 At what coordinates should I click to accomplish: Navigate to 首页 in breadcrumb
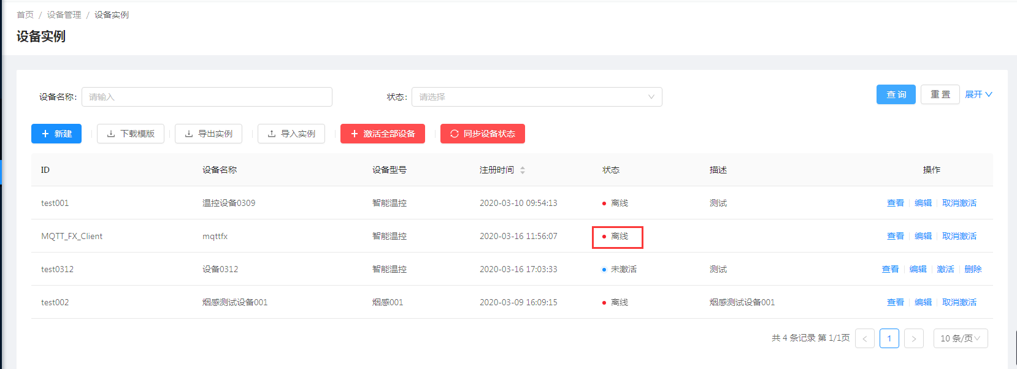tap(25, 15)
